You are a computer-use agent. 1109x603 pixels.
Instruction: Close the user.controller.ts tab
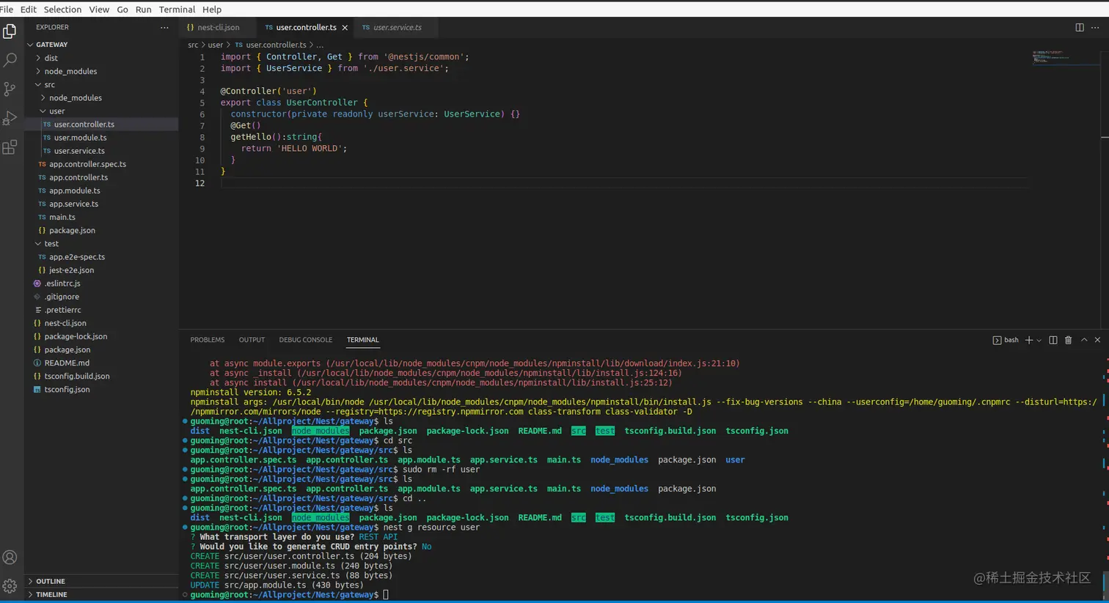coord(345,28)
